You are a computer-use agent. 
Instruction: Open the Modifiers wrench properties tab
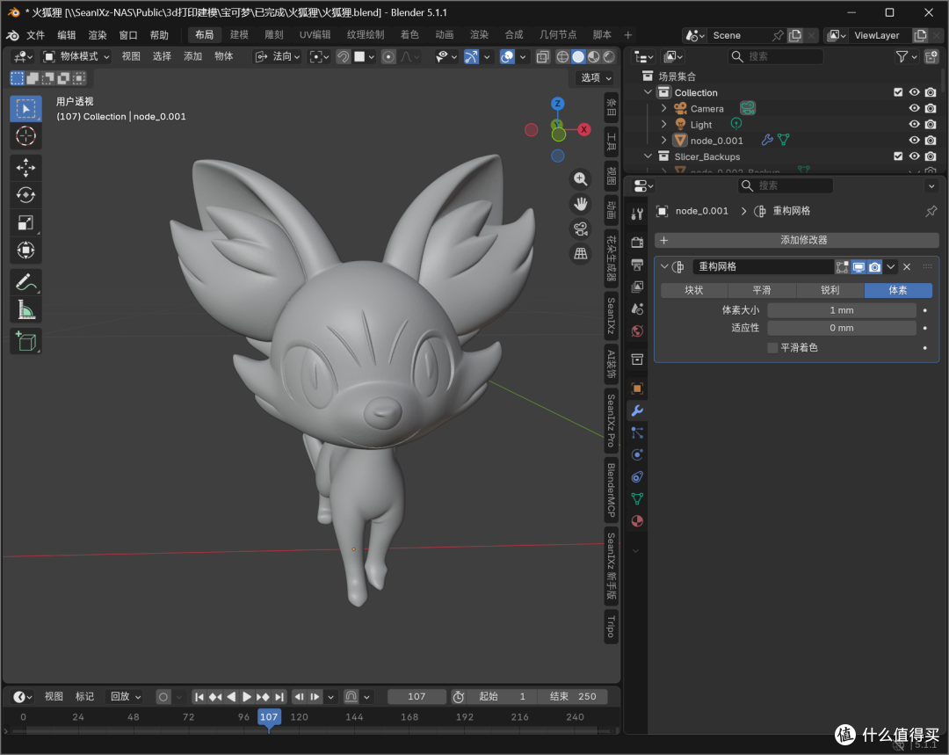click(637, 410)
